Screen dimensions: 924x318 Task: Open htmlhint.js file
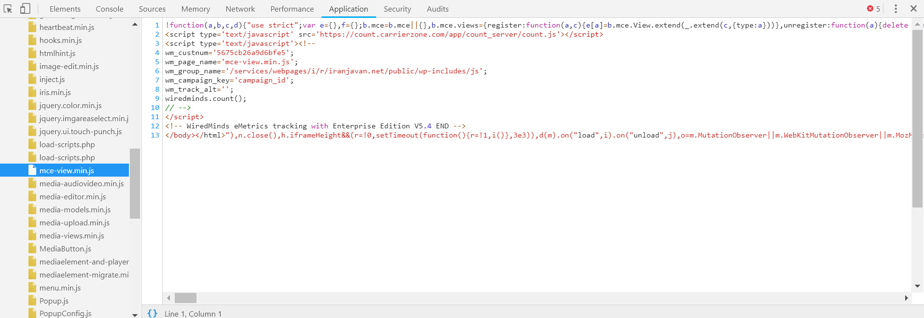click(x=57, y=53)
